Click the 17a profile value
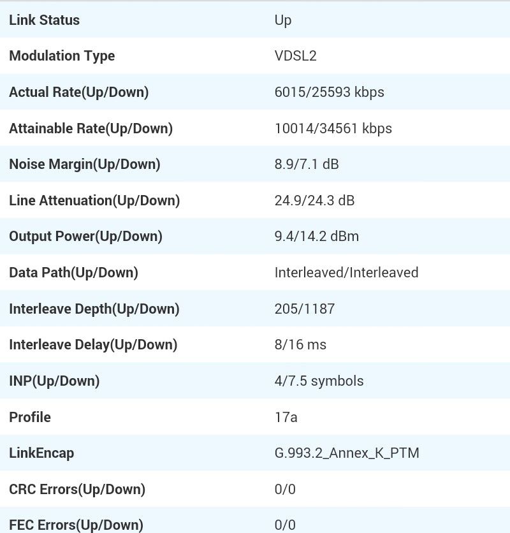 pos(286,417)
